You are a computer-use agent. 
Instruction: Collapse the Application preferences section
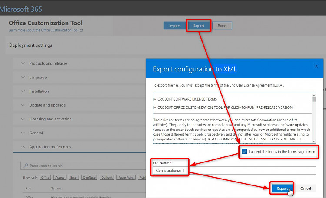pyautogui.click(x=80, y=147)
